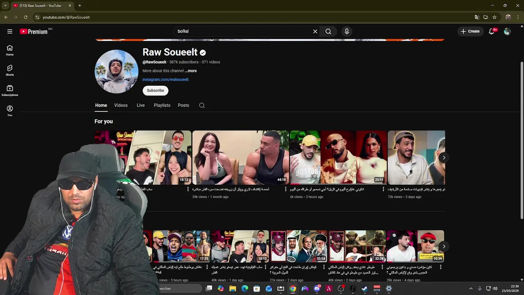Play the 35:54 video thumbnail

pos(299,246)
